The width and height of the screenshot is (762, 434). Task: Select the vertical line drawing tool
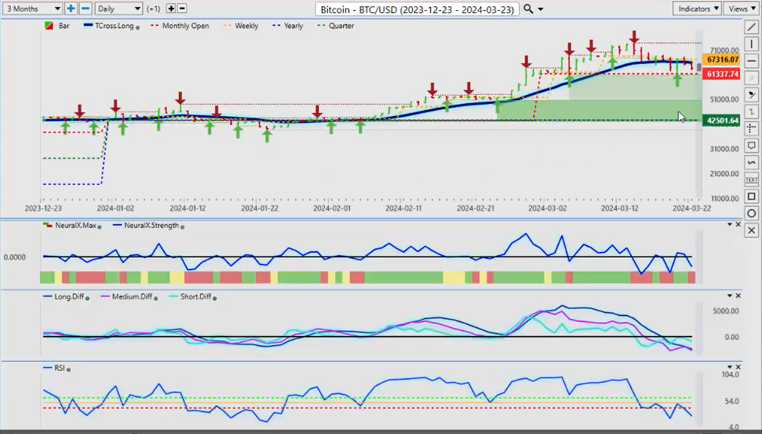pyautogui.click(x=751, y=44)
